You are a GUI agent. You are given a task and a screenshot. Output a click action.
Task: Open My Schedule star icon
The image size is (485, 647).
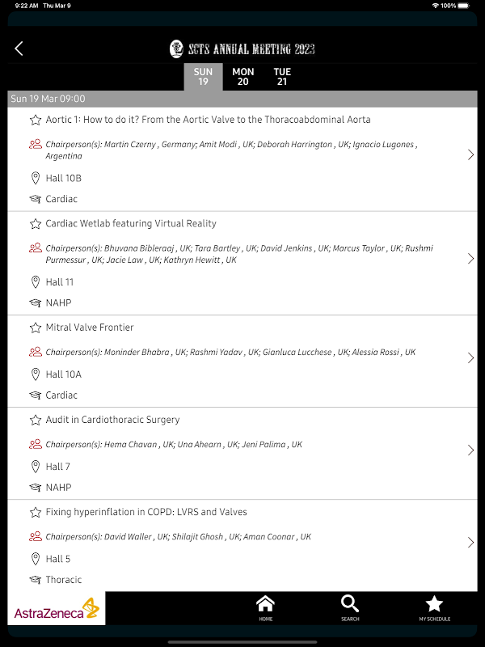click(x=434, y=608)
